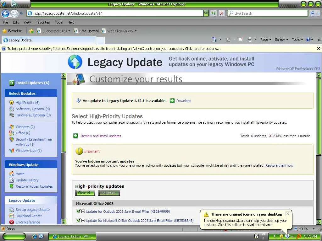Image resolution: width=322 pixels, height=241 pixels.
Task: Click the Download link for Legacy Update 1.12.1
Action: click(x=184, y=101)
